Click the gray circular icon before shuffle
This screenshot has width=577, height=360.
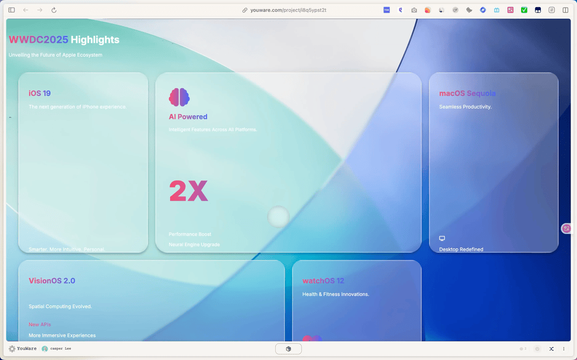pyautogui.click(x=537, y=349)
